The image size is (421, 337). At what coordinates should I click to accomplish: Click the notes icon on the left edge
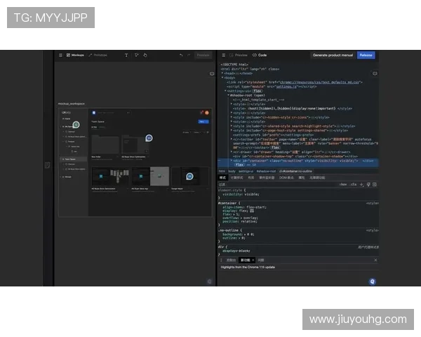click(x=47, y=165)
